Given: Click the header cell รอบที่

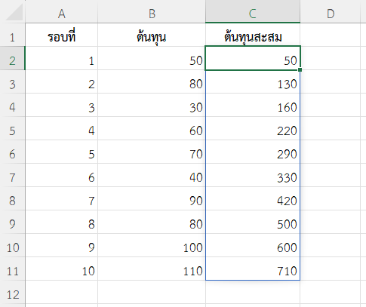Looking at the screenshot, I should coord(61,35).
